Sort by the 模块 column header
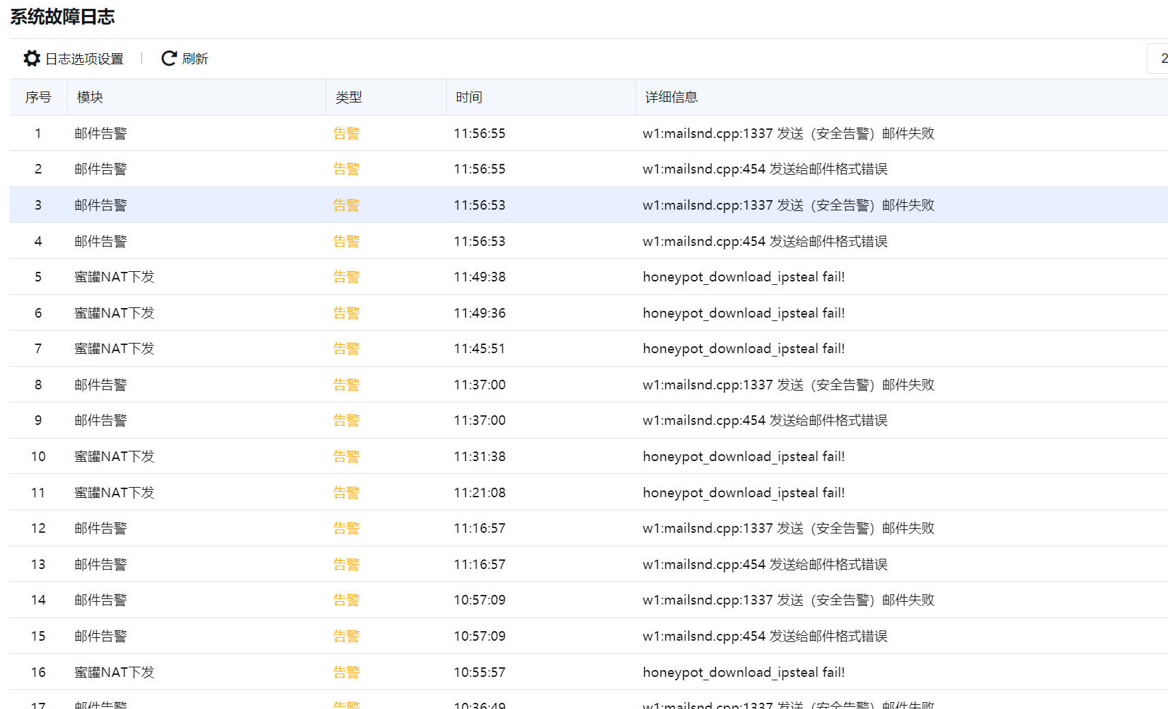The width and height of the screenshot is (1168, 709). pos(90,97)
